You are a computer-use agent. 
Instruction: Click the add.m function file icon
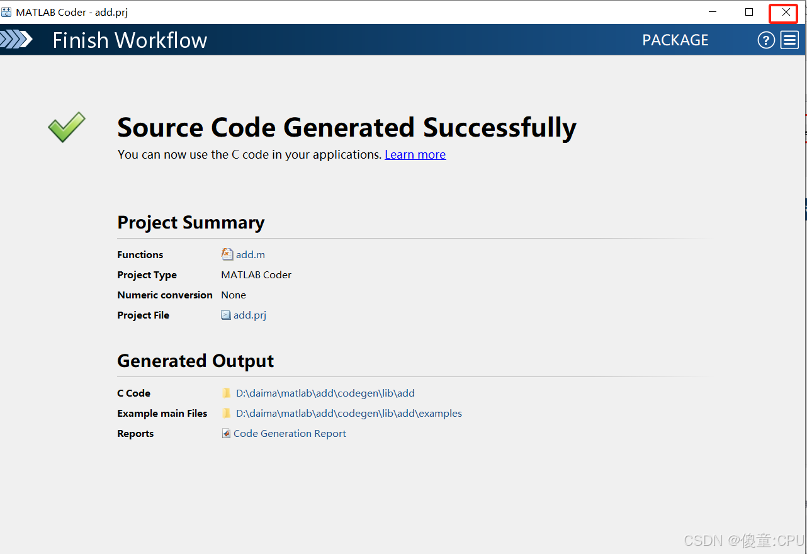click(227, 254)
